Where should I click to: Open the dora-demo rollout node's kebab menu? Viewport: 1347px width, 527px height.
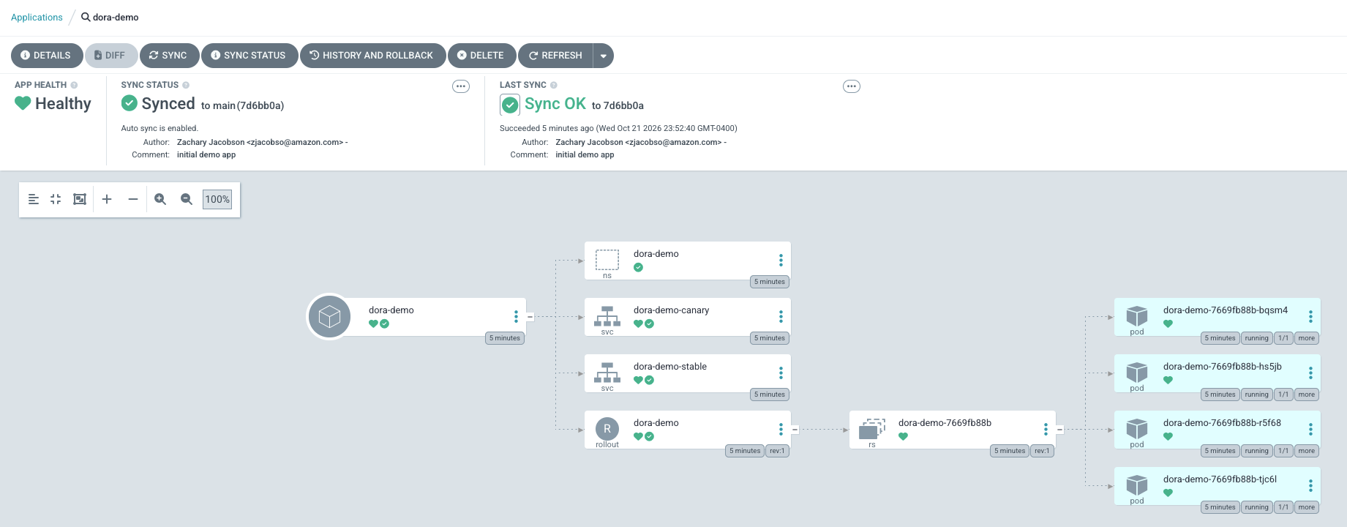coord(781,429)
